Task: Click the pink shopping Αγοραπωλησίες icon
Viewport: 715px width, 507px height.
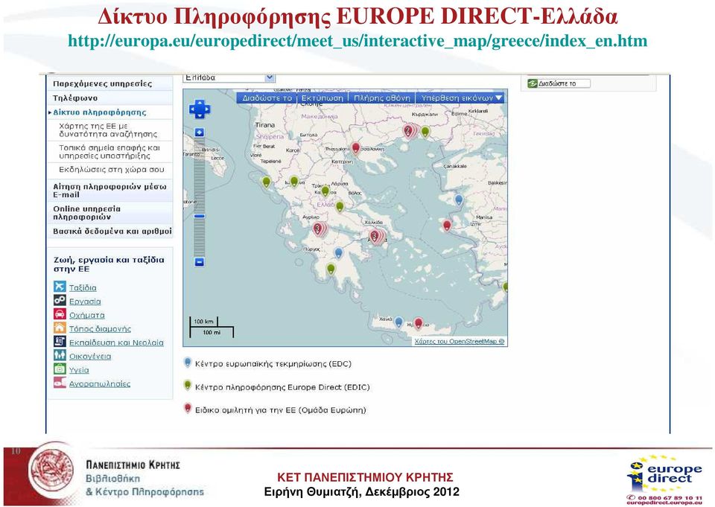Action: (x=60, y=382)
